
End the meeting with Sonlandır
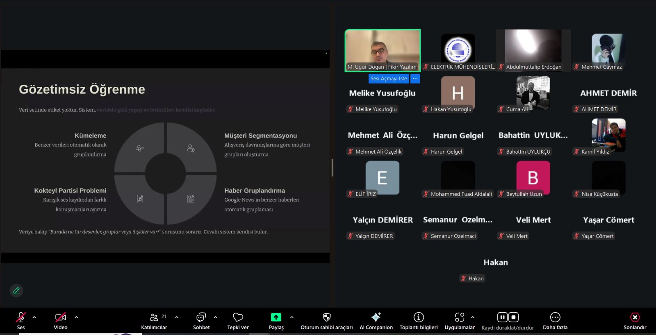click(635, 318)
